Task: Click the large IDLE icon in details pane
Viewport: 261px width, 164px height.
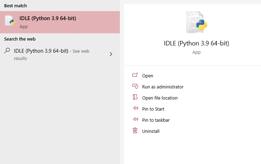Action: (x=197, y=22)
